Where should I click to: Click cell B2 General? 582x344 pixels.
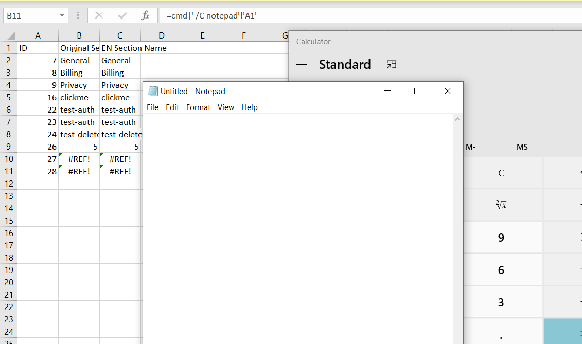coord(79,61)
